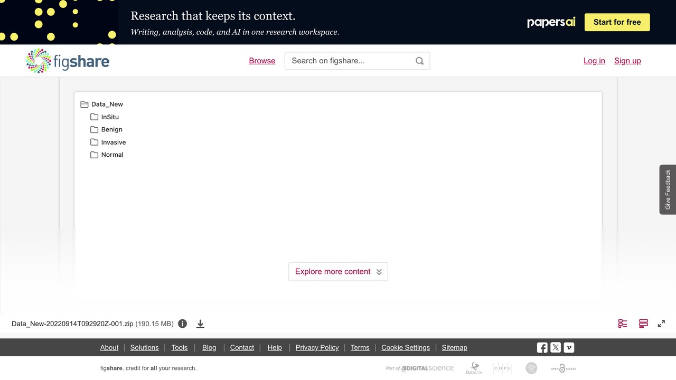Screen dimensions: 676x380
Task: Open the Help footer link
Action: pos(275,347)
